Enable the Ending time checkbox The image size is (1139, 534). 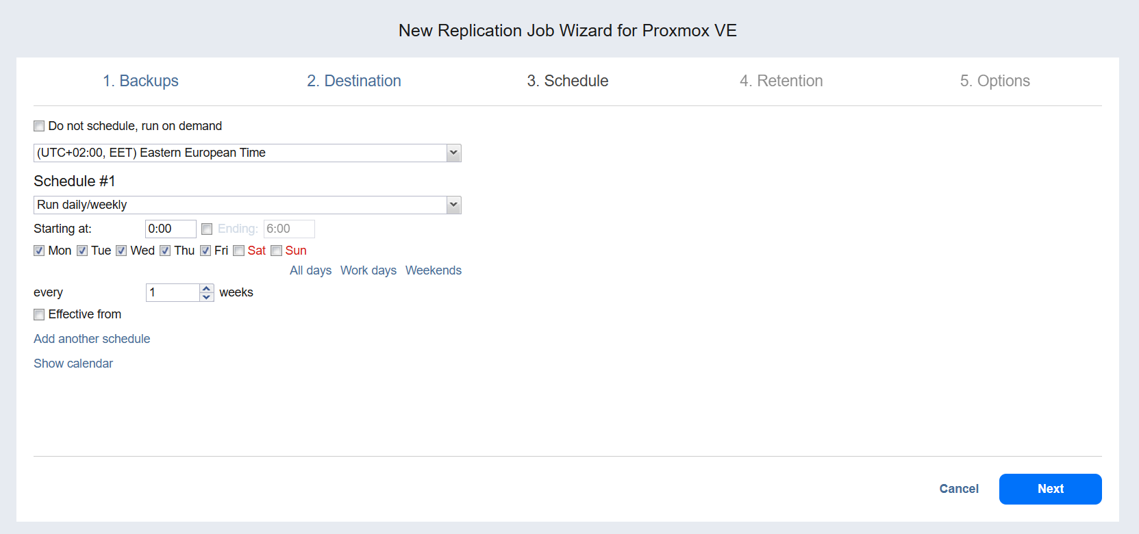(207, 229)
